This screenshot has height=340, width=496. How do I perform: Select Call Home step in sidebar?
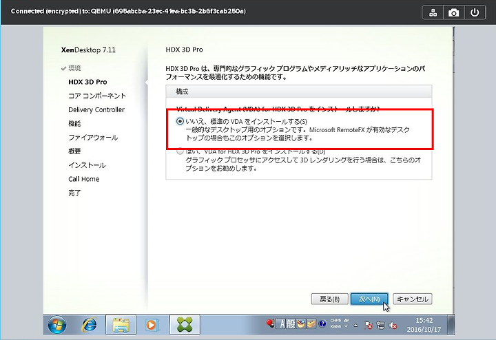pos(84,179)
